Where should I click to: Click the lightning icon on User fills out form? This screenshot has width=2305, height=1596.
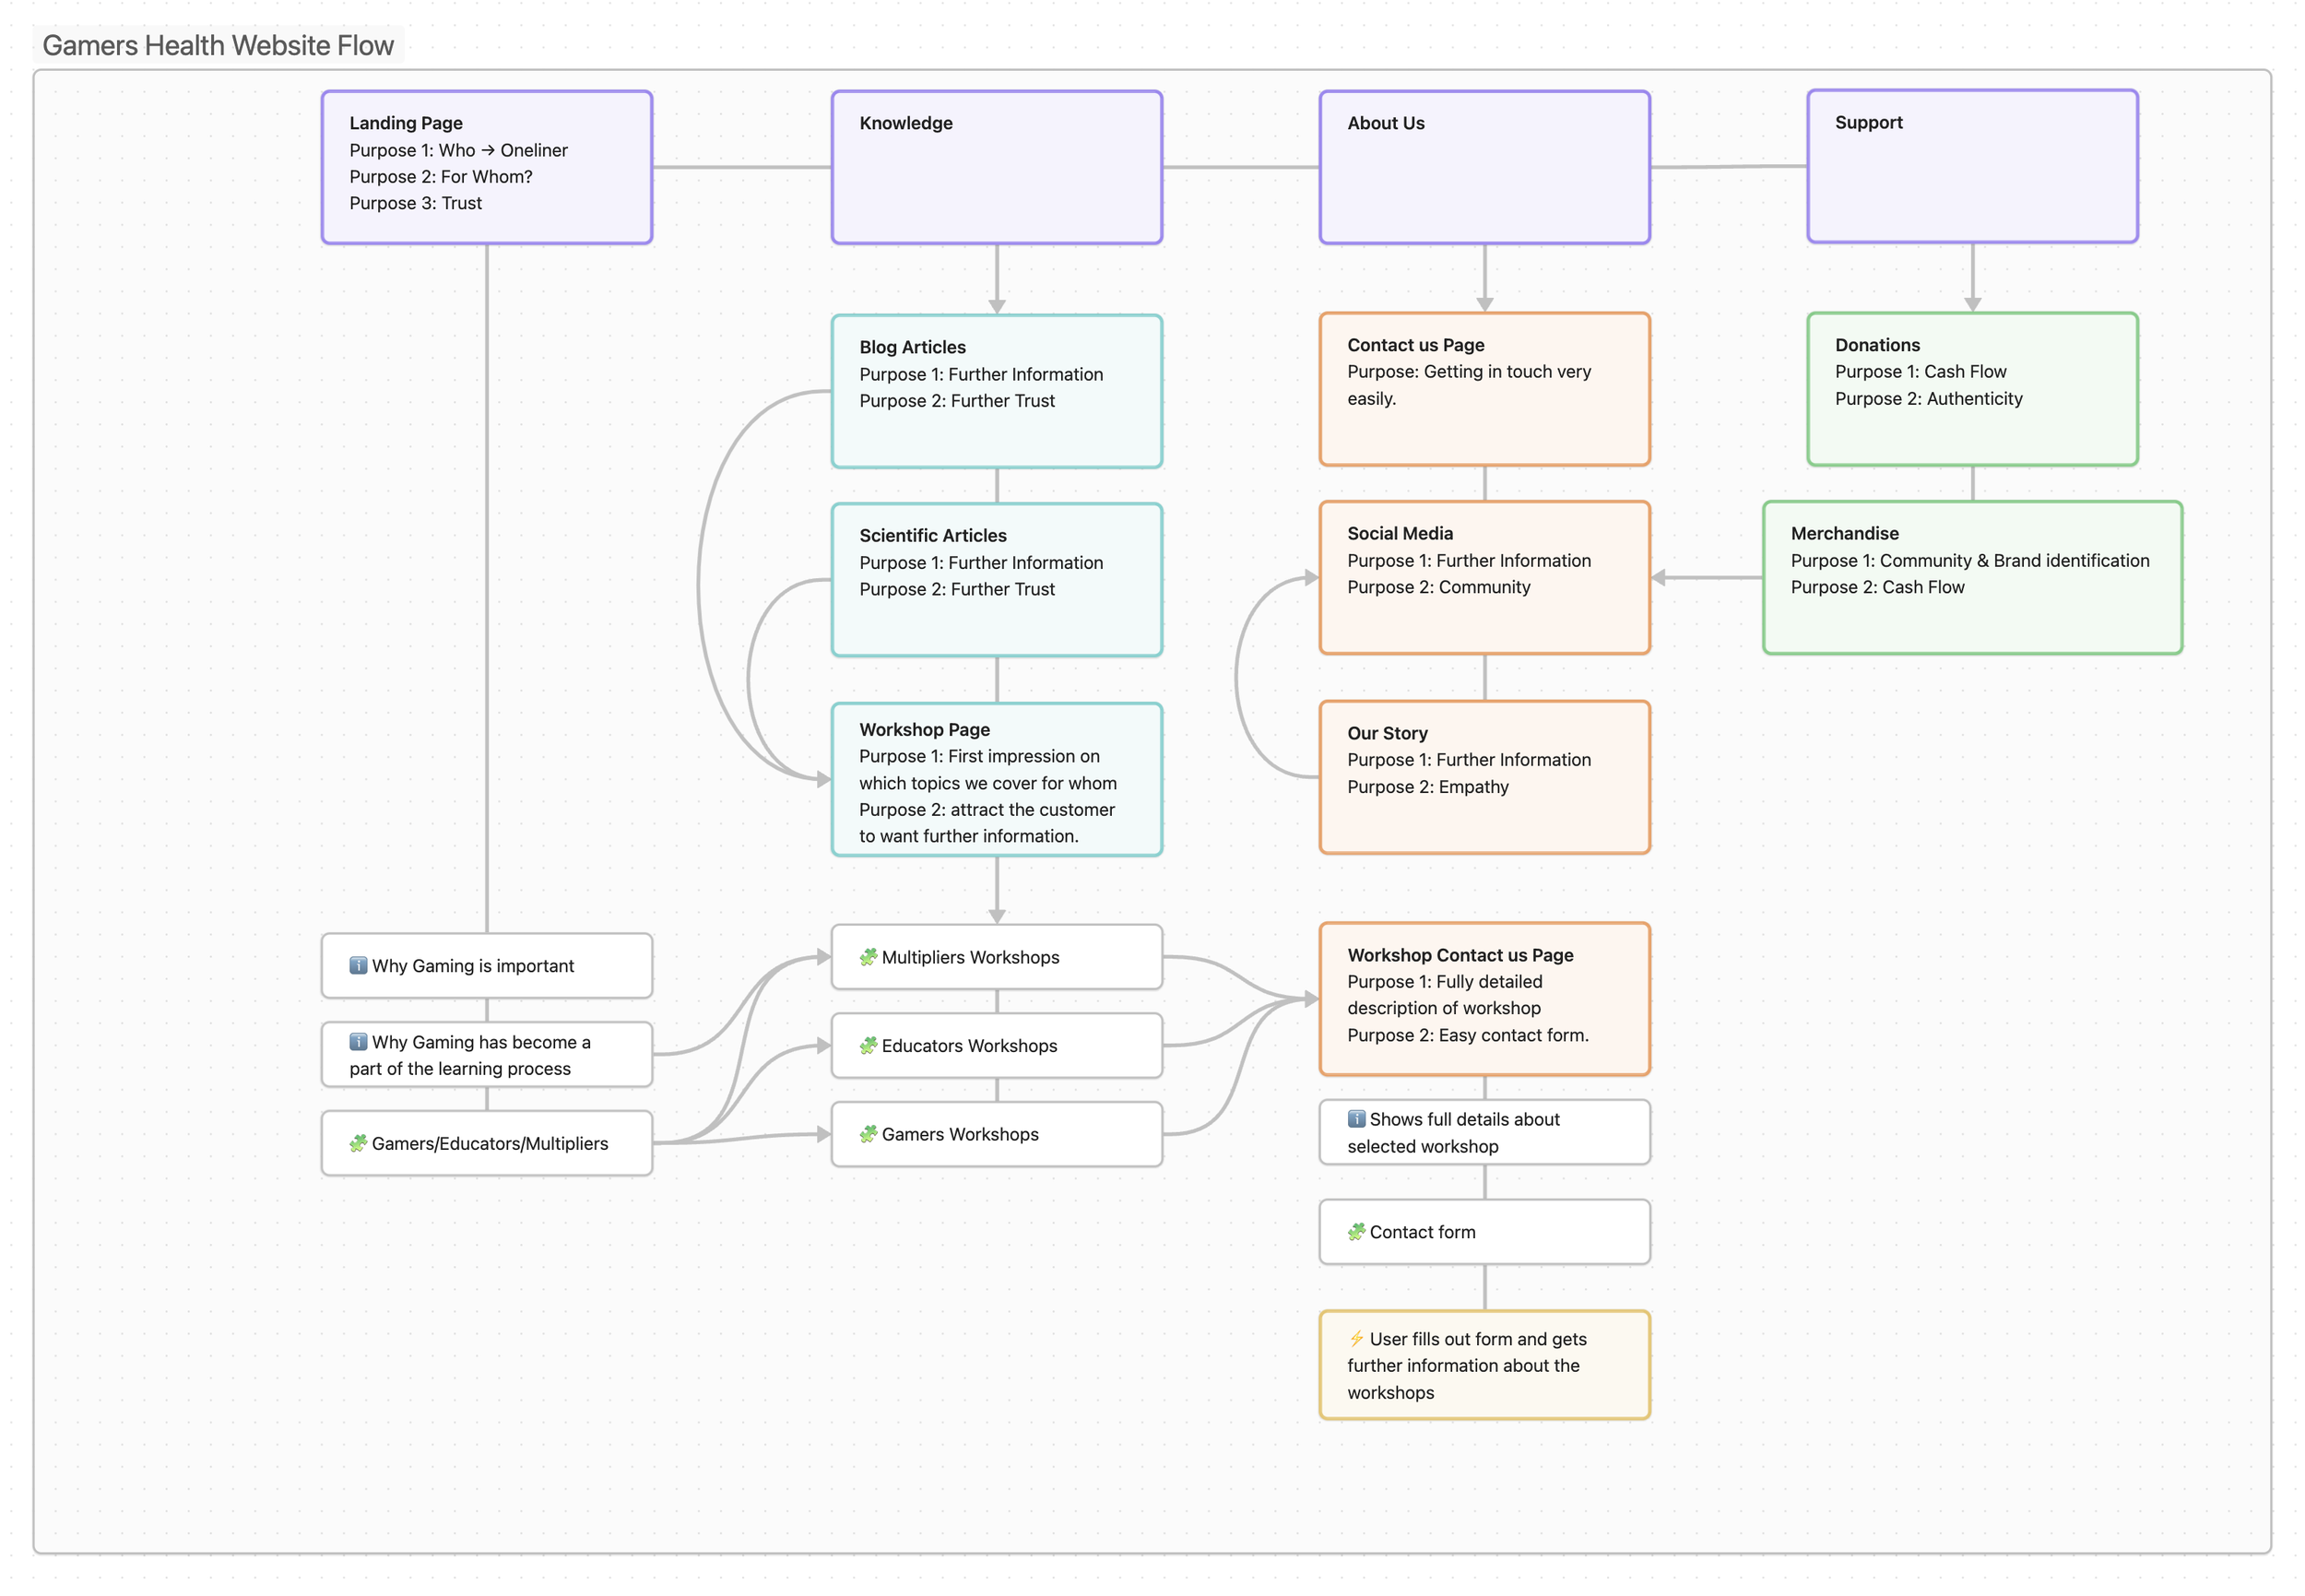coord(1356,1339)
